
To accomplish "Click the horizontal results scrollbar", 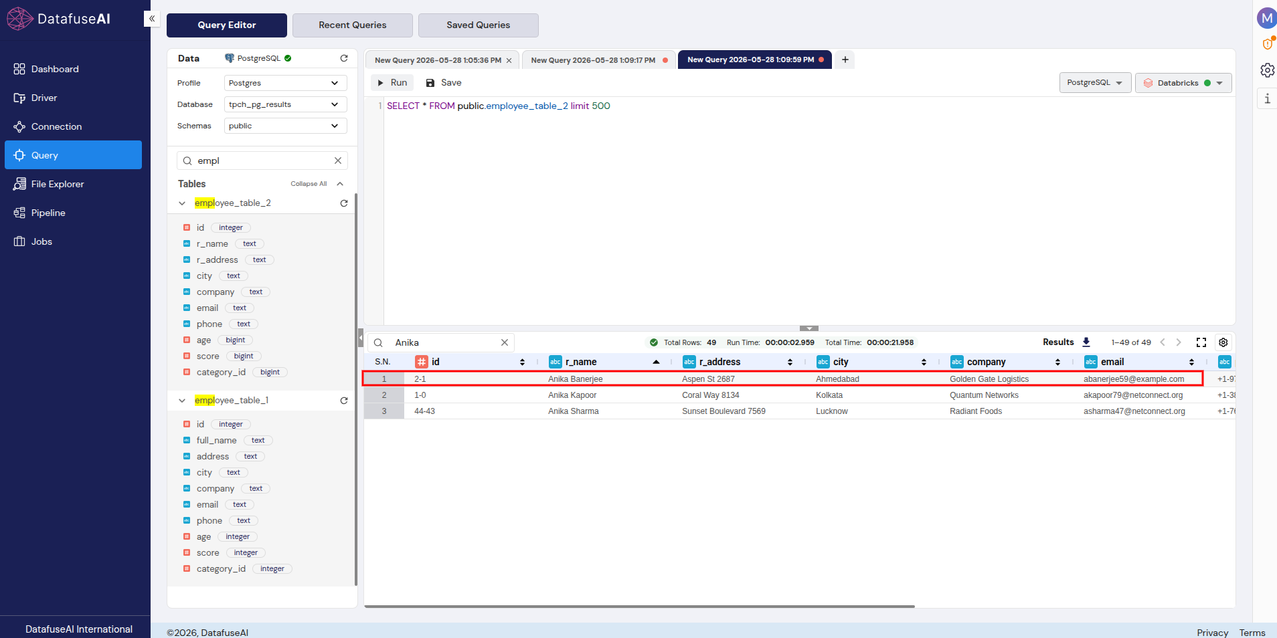I will (639, 607).
